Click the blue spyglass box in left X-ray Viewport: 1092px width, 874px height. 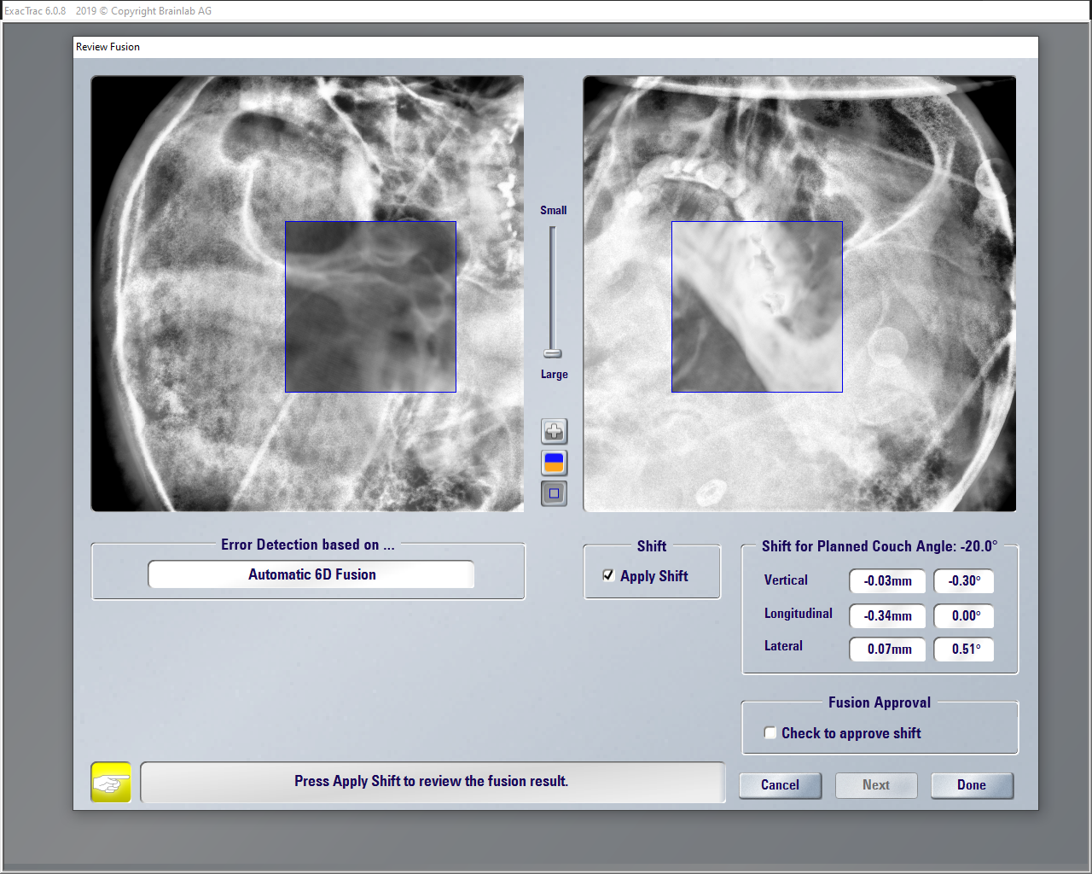click(x=370, y=306)
